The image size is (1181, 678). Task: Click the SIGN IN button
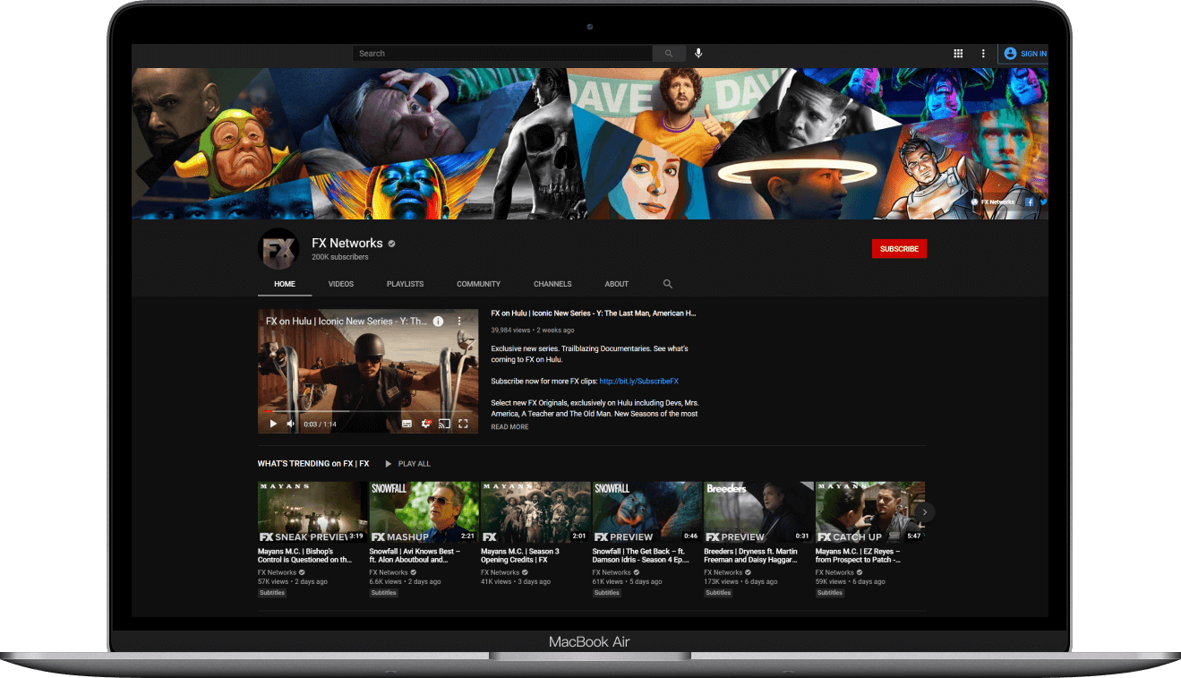click(x=1024, y=54)
